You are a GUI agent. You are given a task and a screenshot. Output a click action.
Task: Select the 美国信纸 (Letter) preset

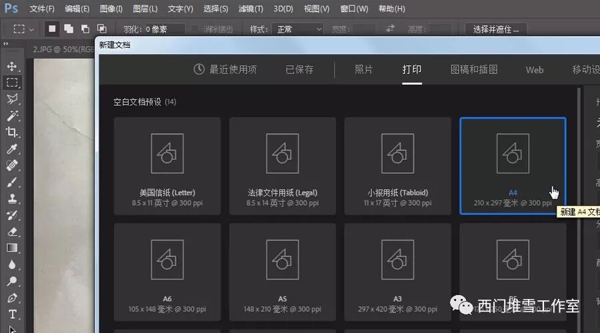tap(167, 166)
